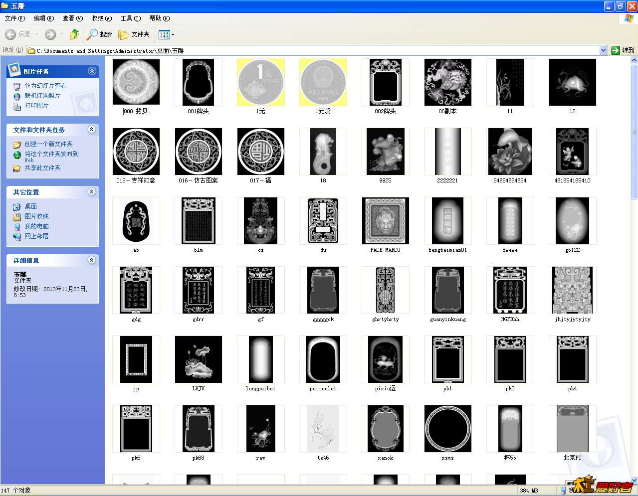This screenshot has width=638, height=496.
Task: Click the file name label jhjtyjytyjty
Action: pos(573,320)
